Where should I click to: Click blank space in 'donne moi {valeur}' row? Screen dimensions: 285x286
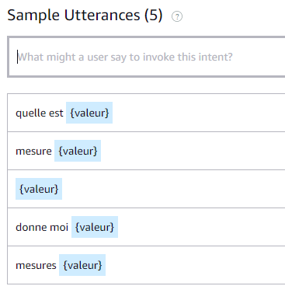coord(201,227)
